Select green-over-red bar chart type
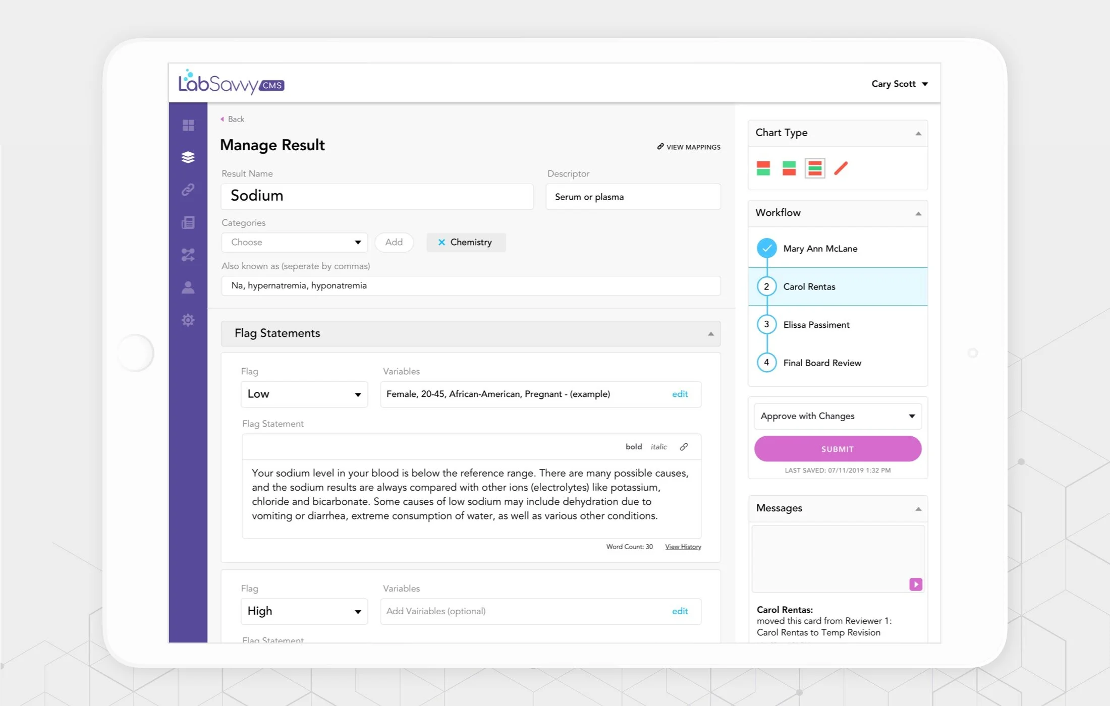The image size is (1110, 706). click(789, 168)
